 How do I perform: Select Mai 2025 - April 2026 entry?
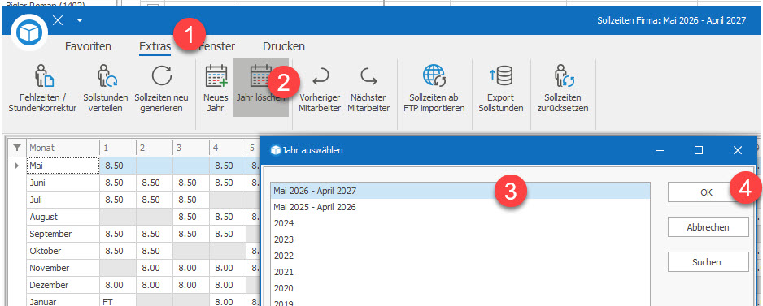[x=460, y=207]
